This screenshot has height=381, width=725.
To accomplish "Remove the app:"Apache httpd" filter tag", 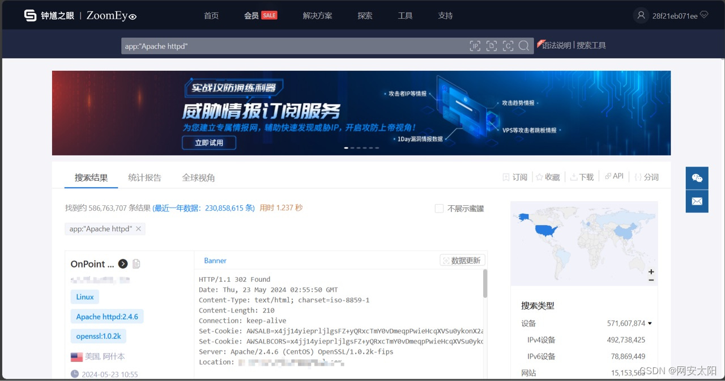I will (x=138, y=229).
